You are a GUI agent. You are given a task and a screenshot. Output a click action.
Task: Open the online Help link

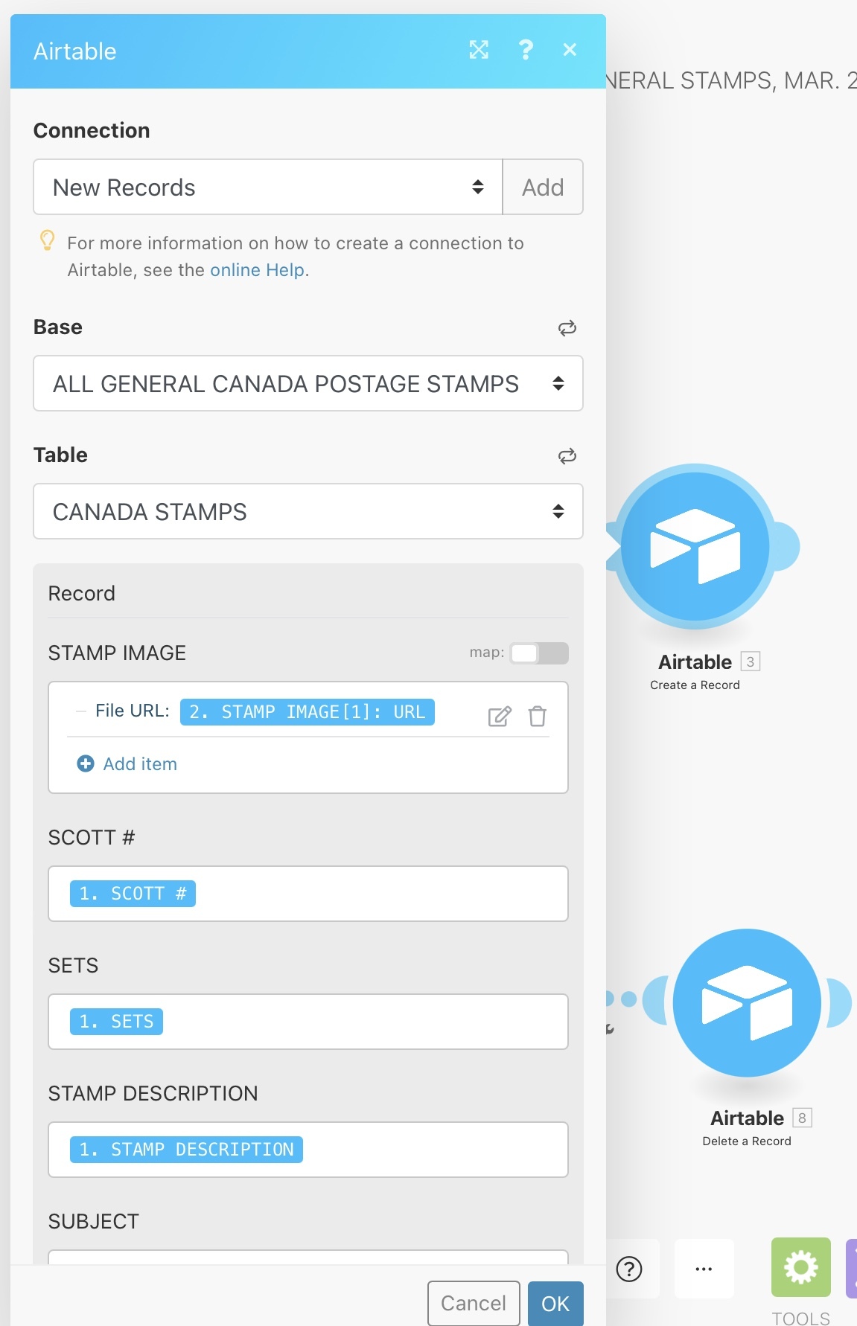click(257, 270)
